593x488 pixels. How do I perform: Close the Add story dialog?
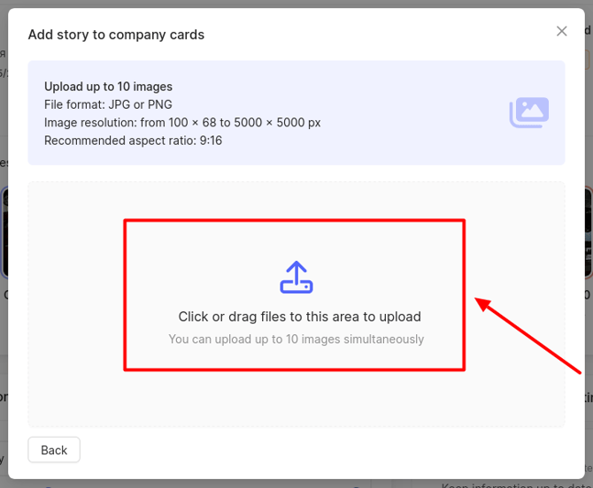561,32
